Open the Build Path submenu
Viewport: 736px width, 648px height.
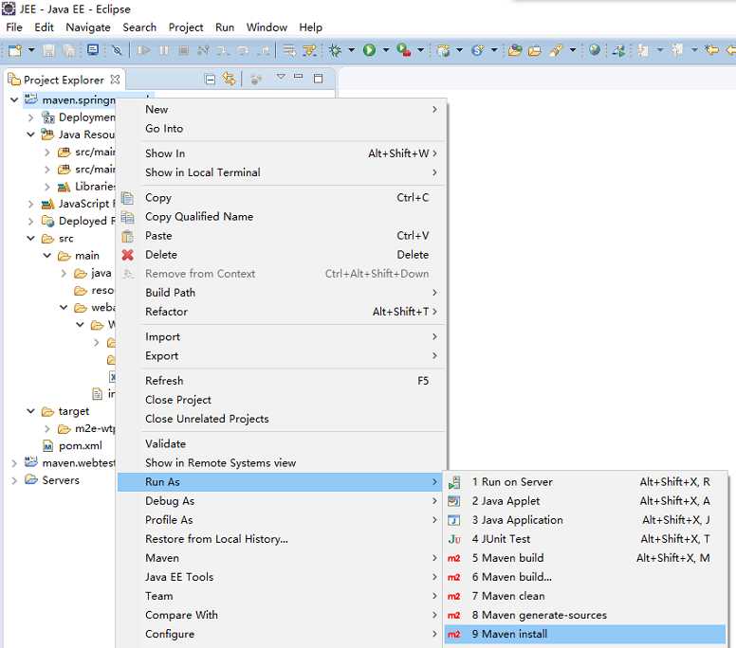282,293
